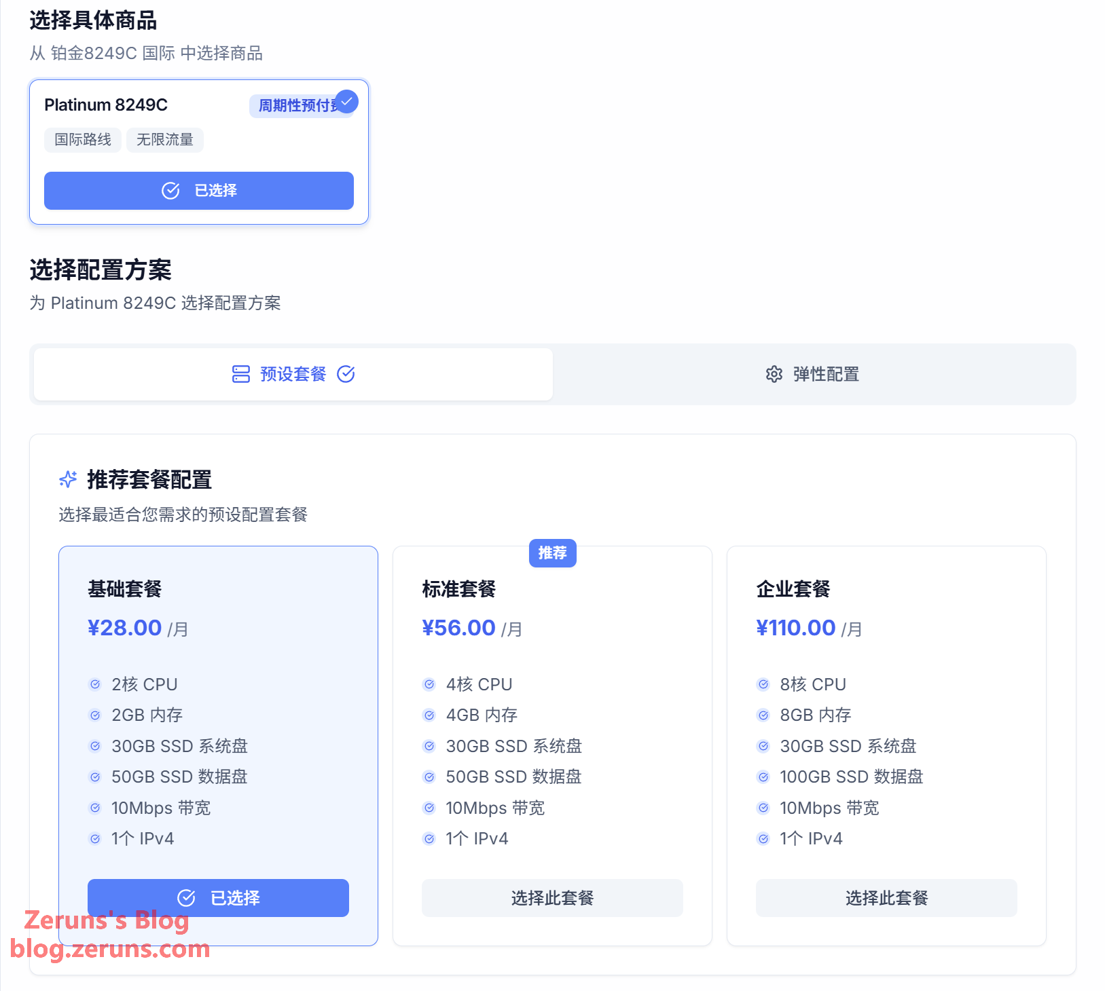Click check icon beside 4GB 内存
The width and height of the screenshot is (1105, 991).
(x=429, y=715)
